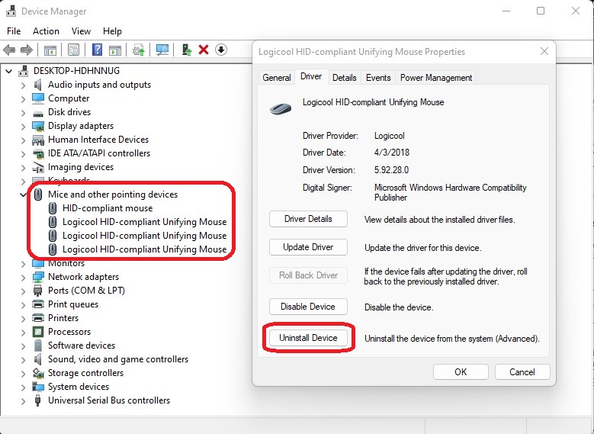This screenshot has width=594, height=434.
Task: Click the computer with green arrow update icon
Action: pyautogui.click(x=187, y=50)
